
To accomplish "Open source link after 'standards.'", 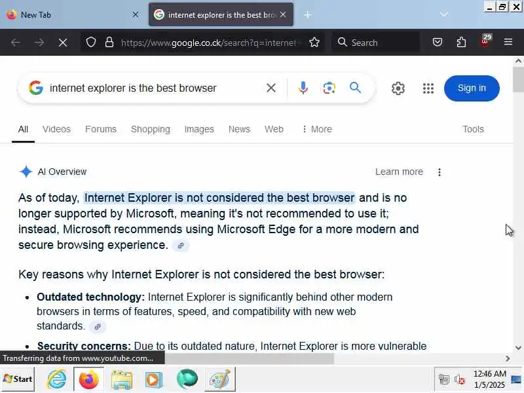I will tap(98, 326).
